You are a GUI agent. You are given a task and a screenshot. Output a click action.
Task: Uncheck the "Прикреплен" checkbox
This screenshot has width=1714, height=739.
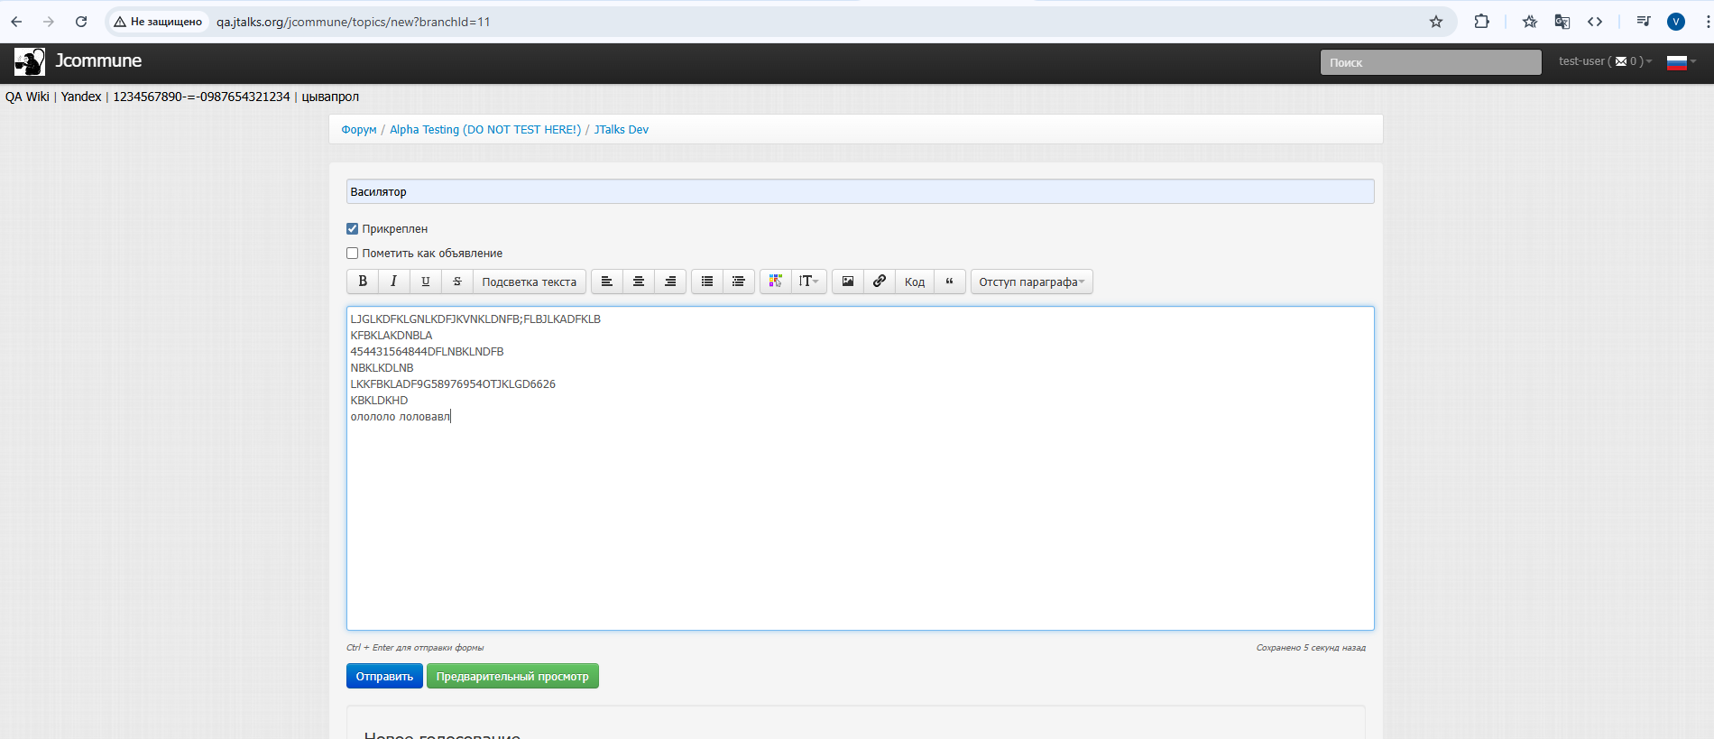tap(353, 229)
